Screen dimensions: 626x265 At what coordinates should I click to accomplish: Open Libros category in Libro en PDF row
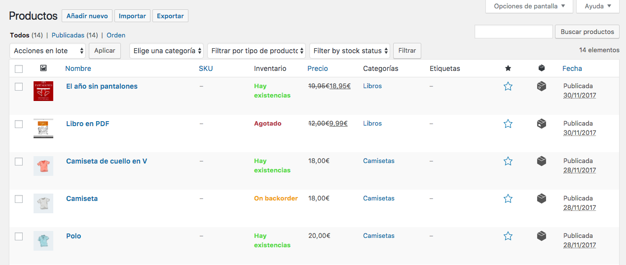tap(372, 123)
